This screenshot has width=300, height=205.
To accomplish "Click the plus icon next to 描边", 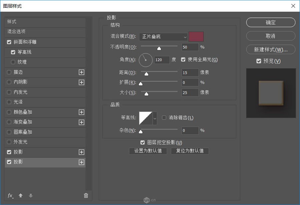I will click(x=81, y=72).
